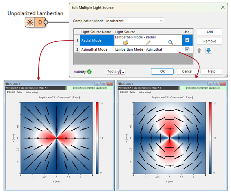
Task: Click the open folder icon for Radial light source
Action: 125,43
